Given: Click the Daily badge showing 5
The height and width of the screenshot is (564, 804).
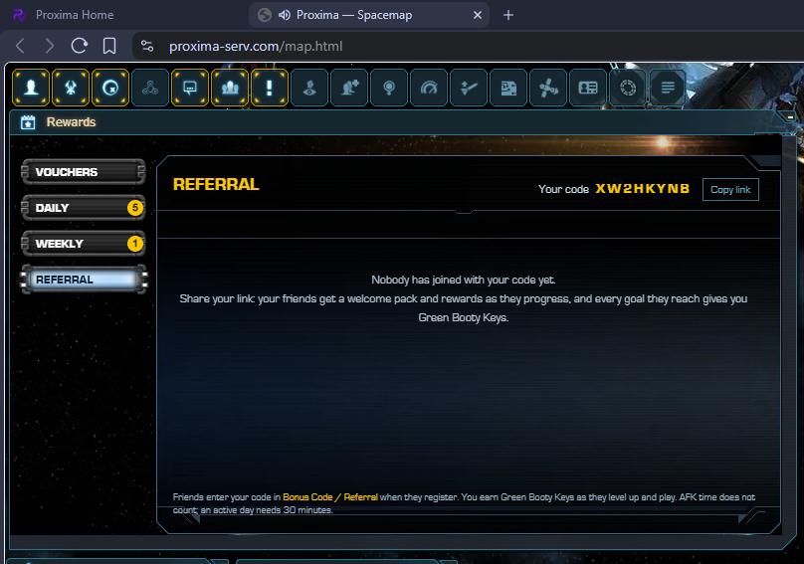Looking at the screenshot, I should 135,208.
